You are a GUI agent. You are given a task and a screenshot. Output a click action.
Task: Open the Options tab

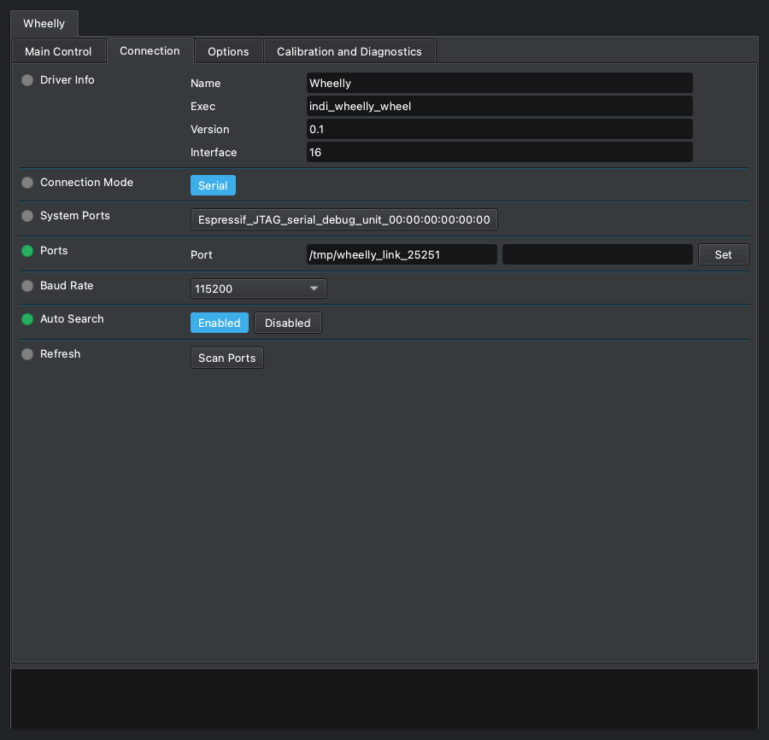coord(228,51)
